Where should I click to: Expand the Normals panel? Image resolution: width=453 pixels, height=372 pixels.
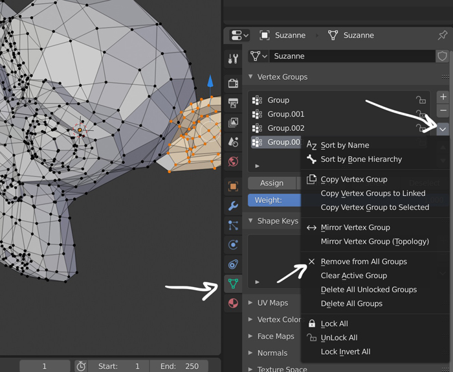point(250,353)
